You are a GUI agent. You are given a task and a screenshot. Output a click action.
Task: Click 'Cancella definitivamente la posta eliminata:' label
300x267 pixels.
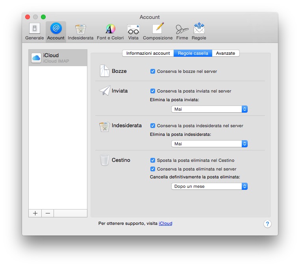pyautogui.click(x=195, y=177)
